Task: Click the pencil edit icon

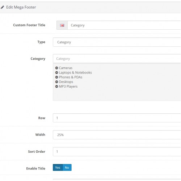Action: (x=2, y=7)
